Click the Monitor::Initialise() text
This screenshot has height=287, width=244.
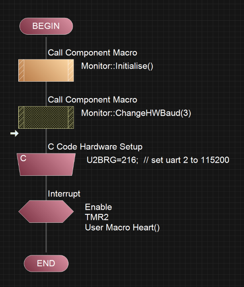pos(117,66)
